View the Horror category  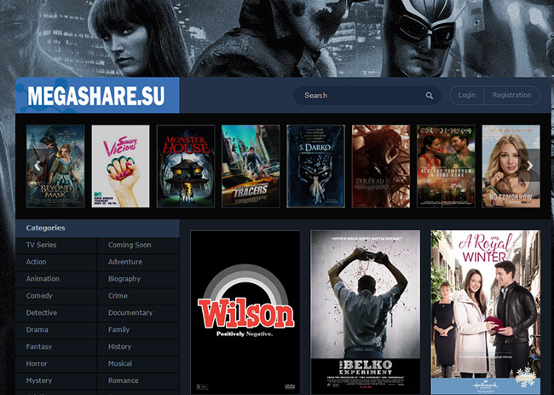click(x=55, y=364)
